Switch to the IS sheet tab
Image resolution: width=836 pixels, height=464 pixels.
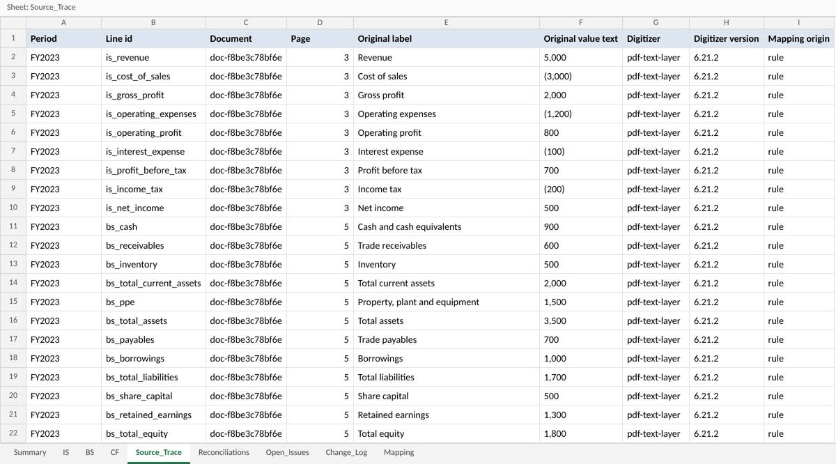(66, 452)
